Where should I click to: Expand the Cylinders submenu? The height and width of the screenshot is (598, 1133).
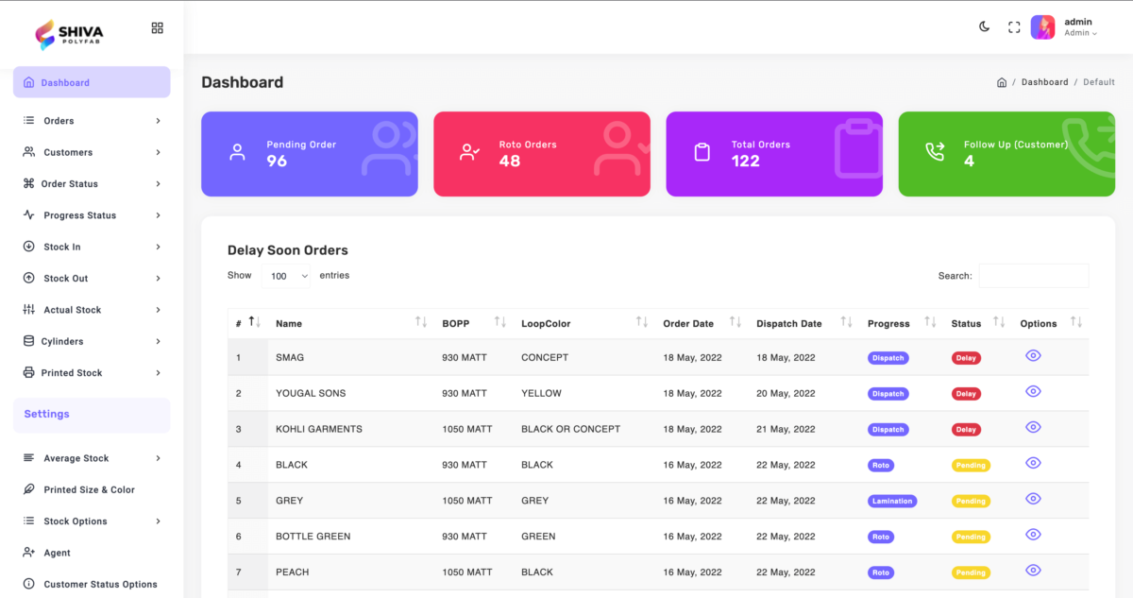point(92,341)
